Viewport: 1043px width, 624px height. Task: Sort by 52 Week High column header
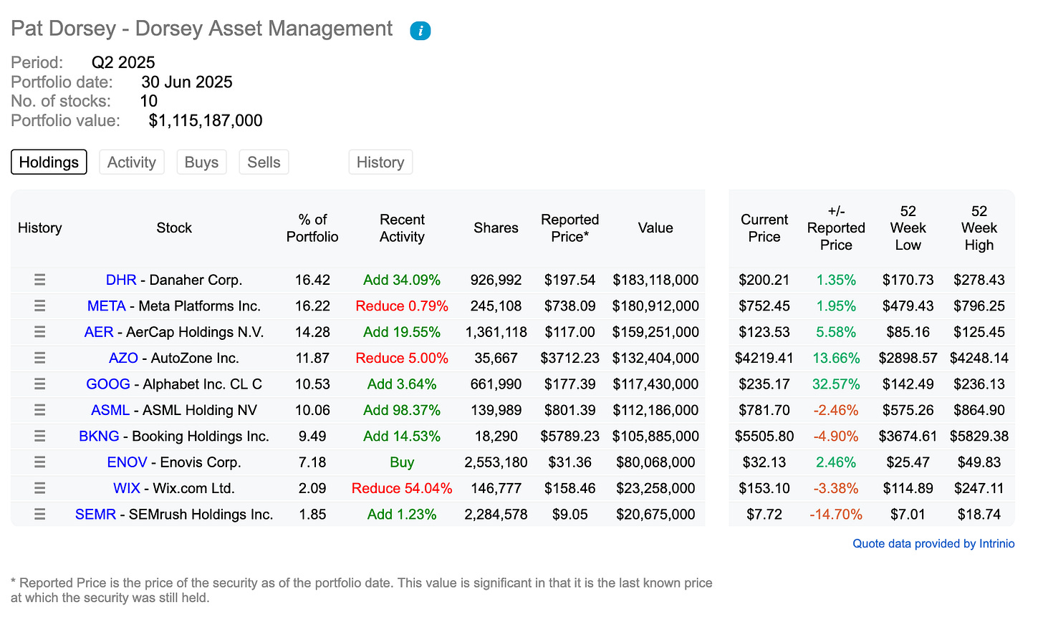click(979, 228)
